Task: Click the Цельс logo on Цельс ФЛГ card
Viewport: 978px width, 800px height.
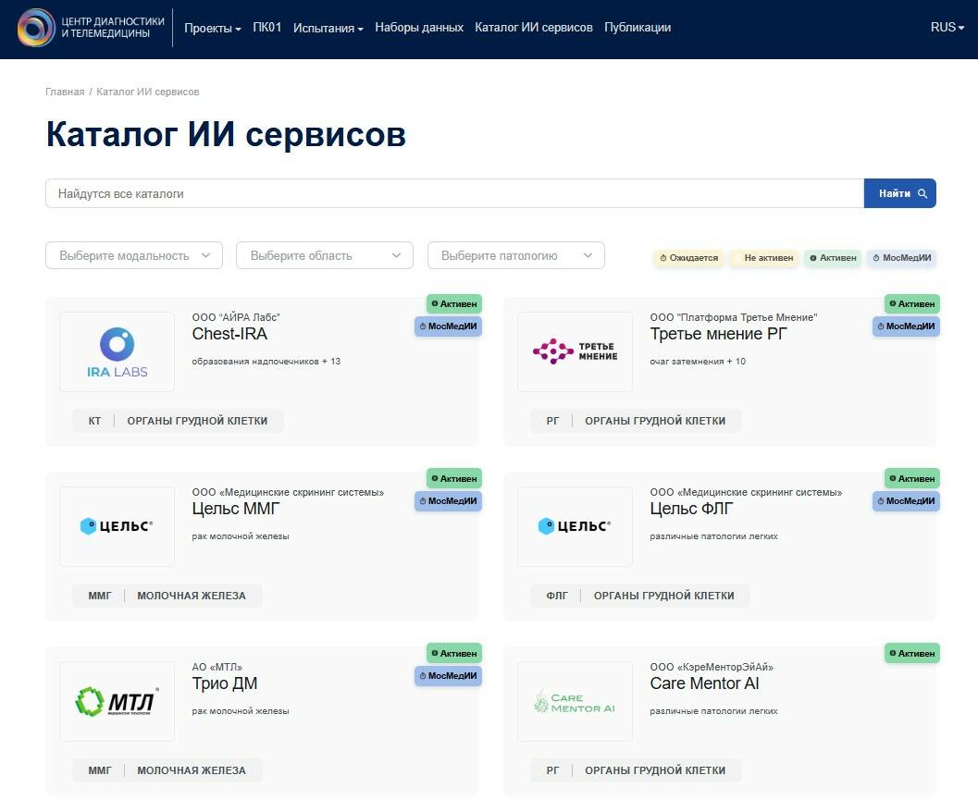Action: pos(575,525)
